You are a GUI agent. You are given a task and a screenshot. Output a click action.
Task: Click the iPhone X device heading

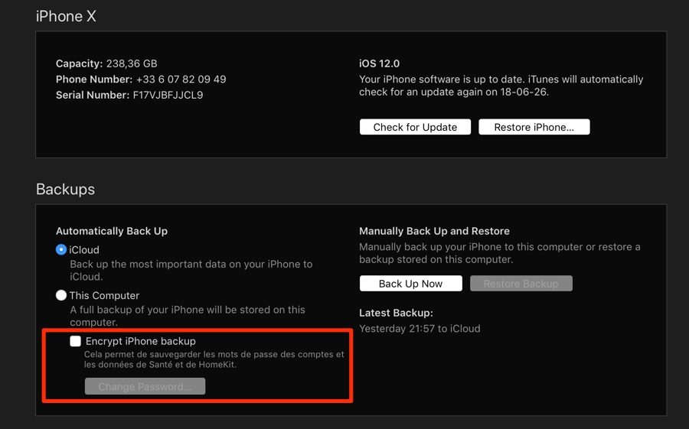66,16
